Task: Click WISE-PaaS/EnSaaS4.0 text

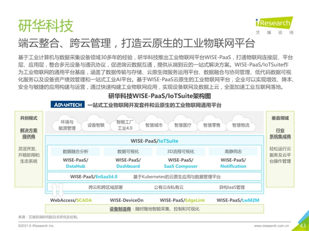Action: point(94,177)
